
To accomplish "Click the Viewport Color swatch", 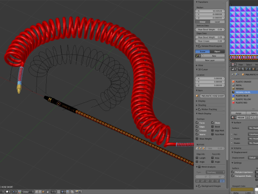I will coord(242,190).
